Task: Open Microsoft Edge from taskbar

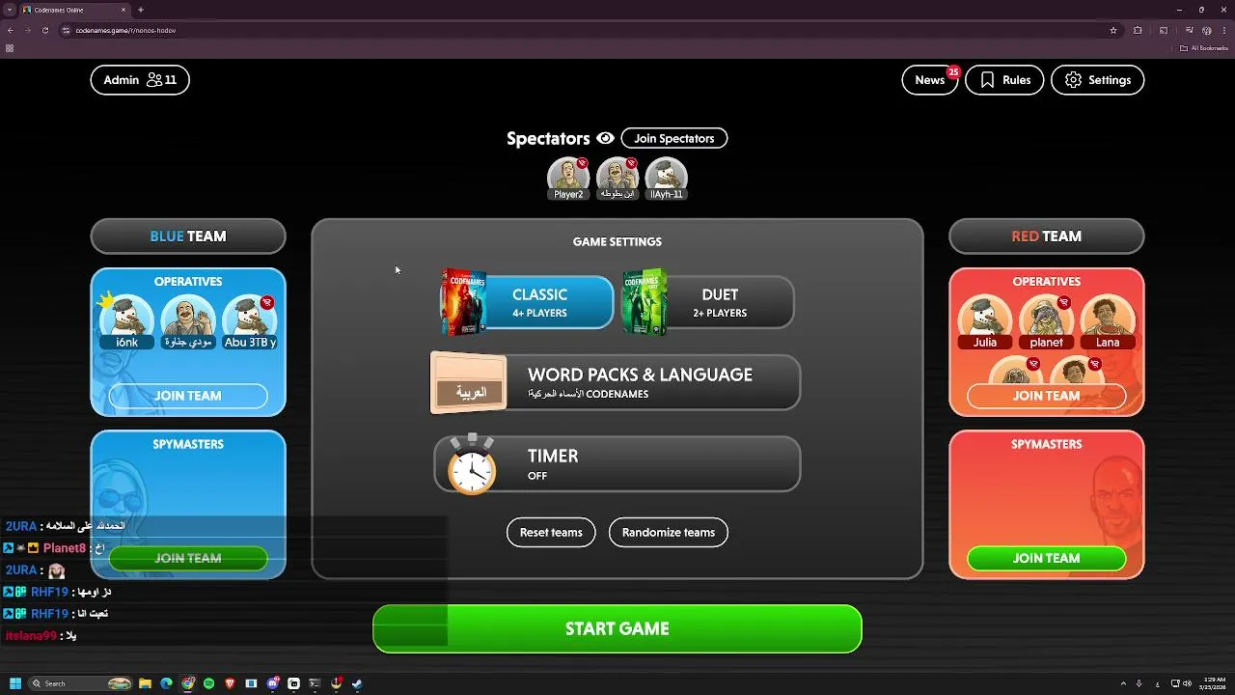Action: (166, 683)
